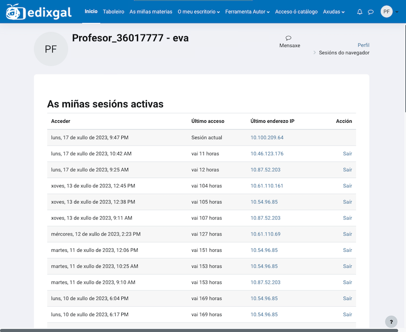Expand the Ferramenta Autor dropdown

[247, 12]
